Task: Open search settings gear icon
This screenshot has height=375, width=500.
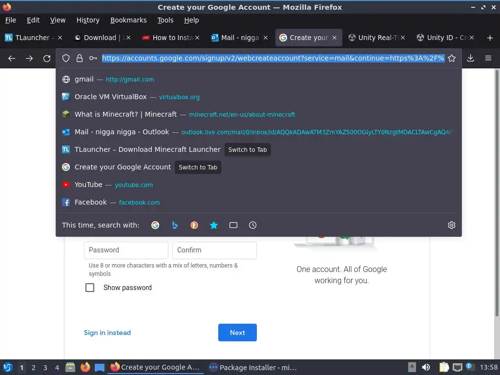Action: [x=452, y=225]
